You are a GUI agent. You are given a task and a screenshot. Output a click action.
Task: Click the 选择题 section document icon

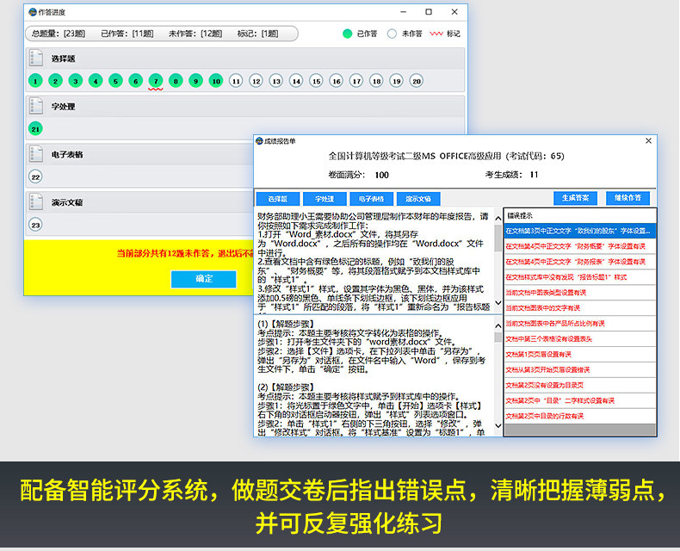pyautogui.click(x=36, y=59)
